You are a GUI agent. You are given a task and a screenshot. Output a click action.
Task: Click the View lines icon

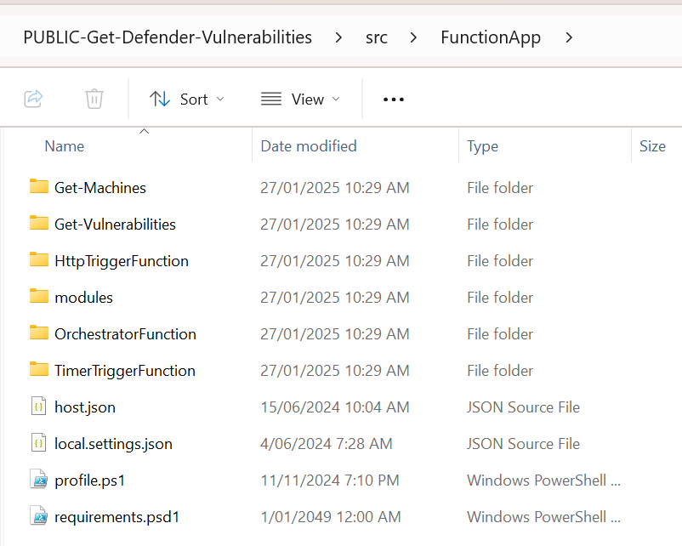click(271, 100)
